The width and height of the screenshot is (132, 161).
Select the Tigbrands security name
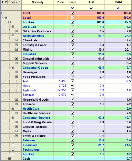tap(29, 90)
